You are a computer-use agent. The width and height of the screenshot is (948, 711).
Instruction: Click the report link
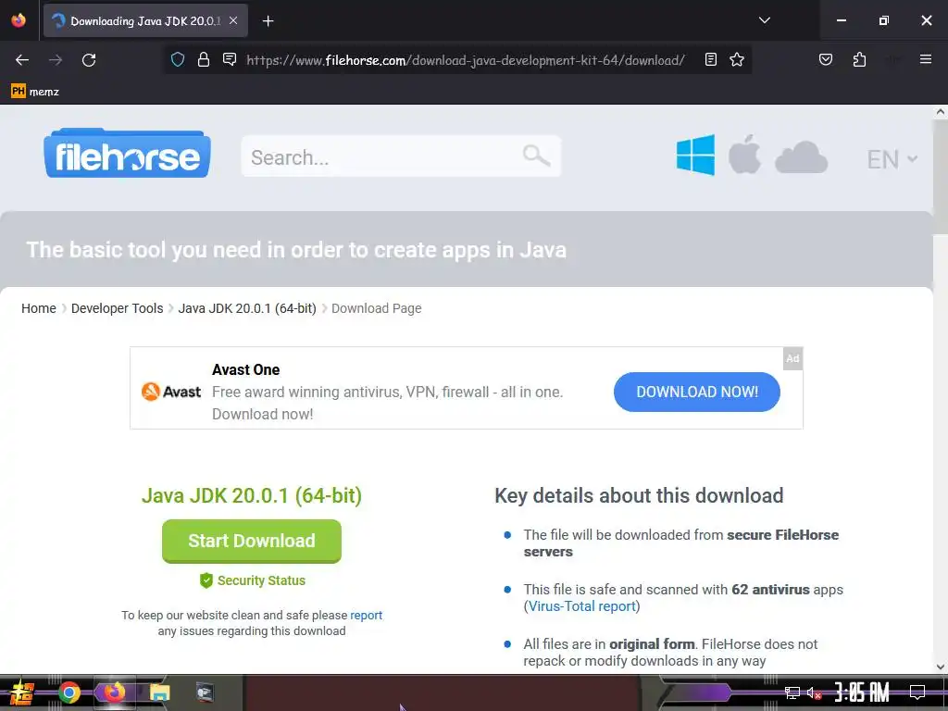click(367, 615)
